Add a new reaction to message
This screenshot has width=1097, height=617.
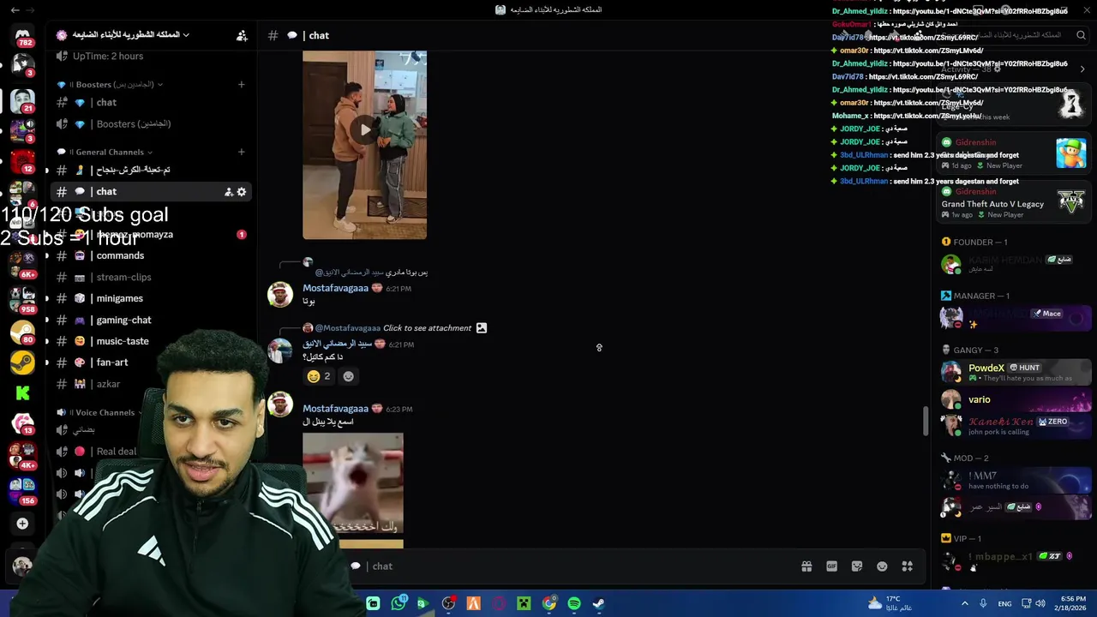click(x=348, y=376)
